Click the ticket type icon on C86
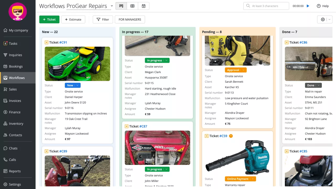Image resolution: width=336 pixels, height=189 pixels. coord(287,42)
